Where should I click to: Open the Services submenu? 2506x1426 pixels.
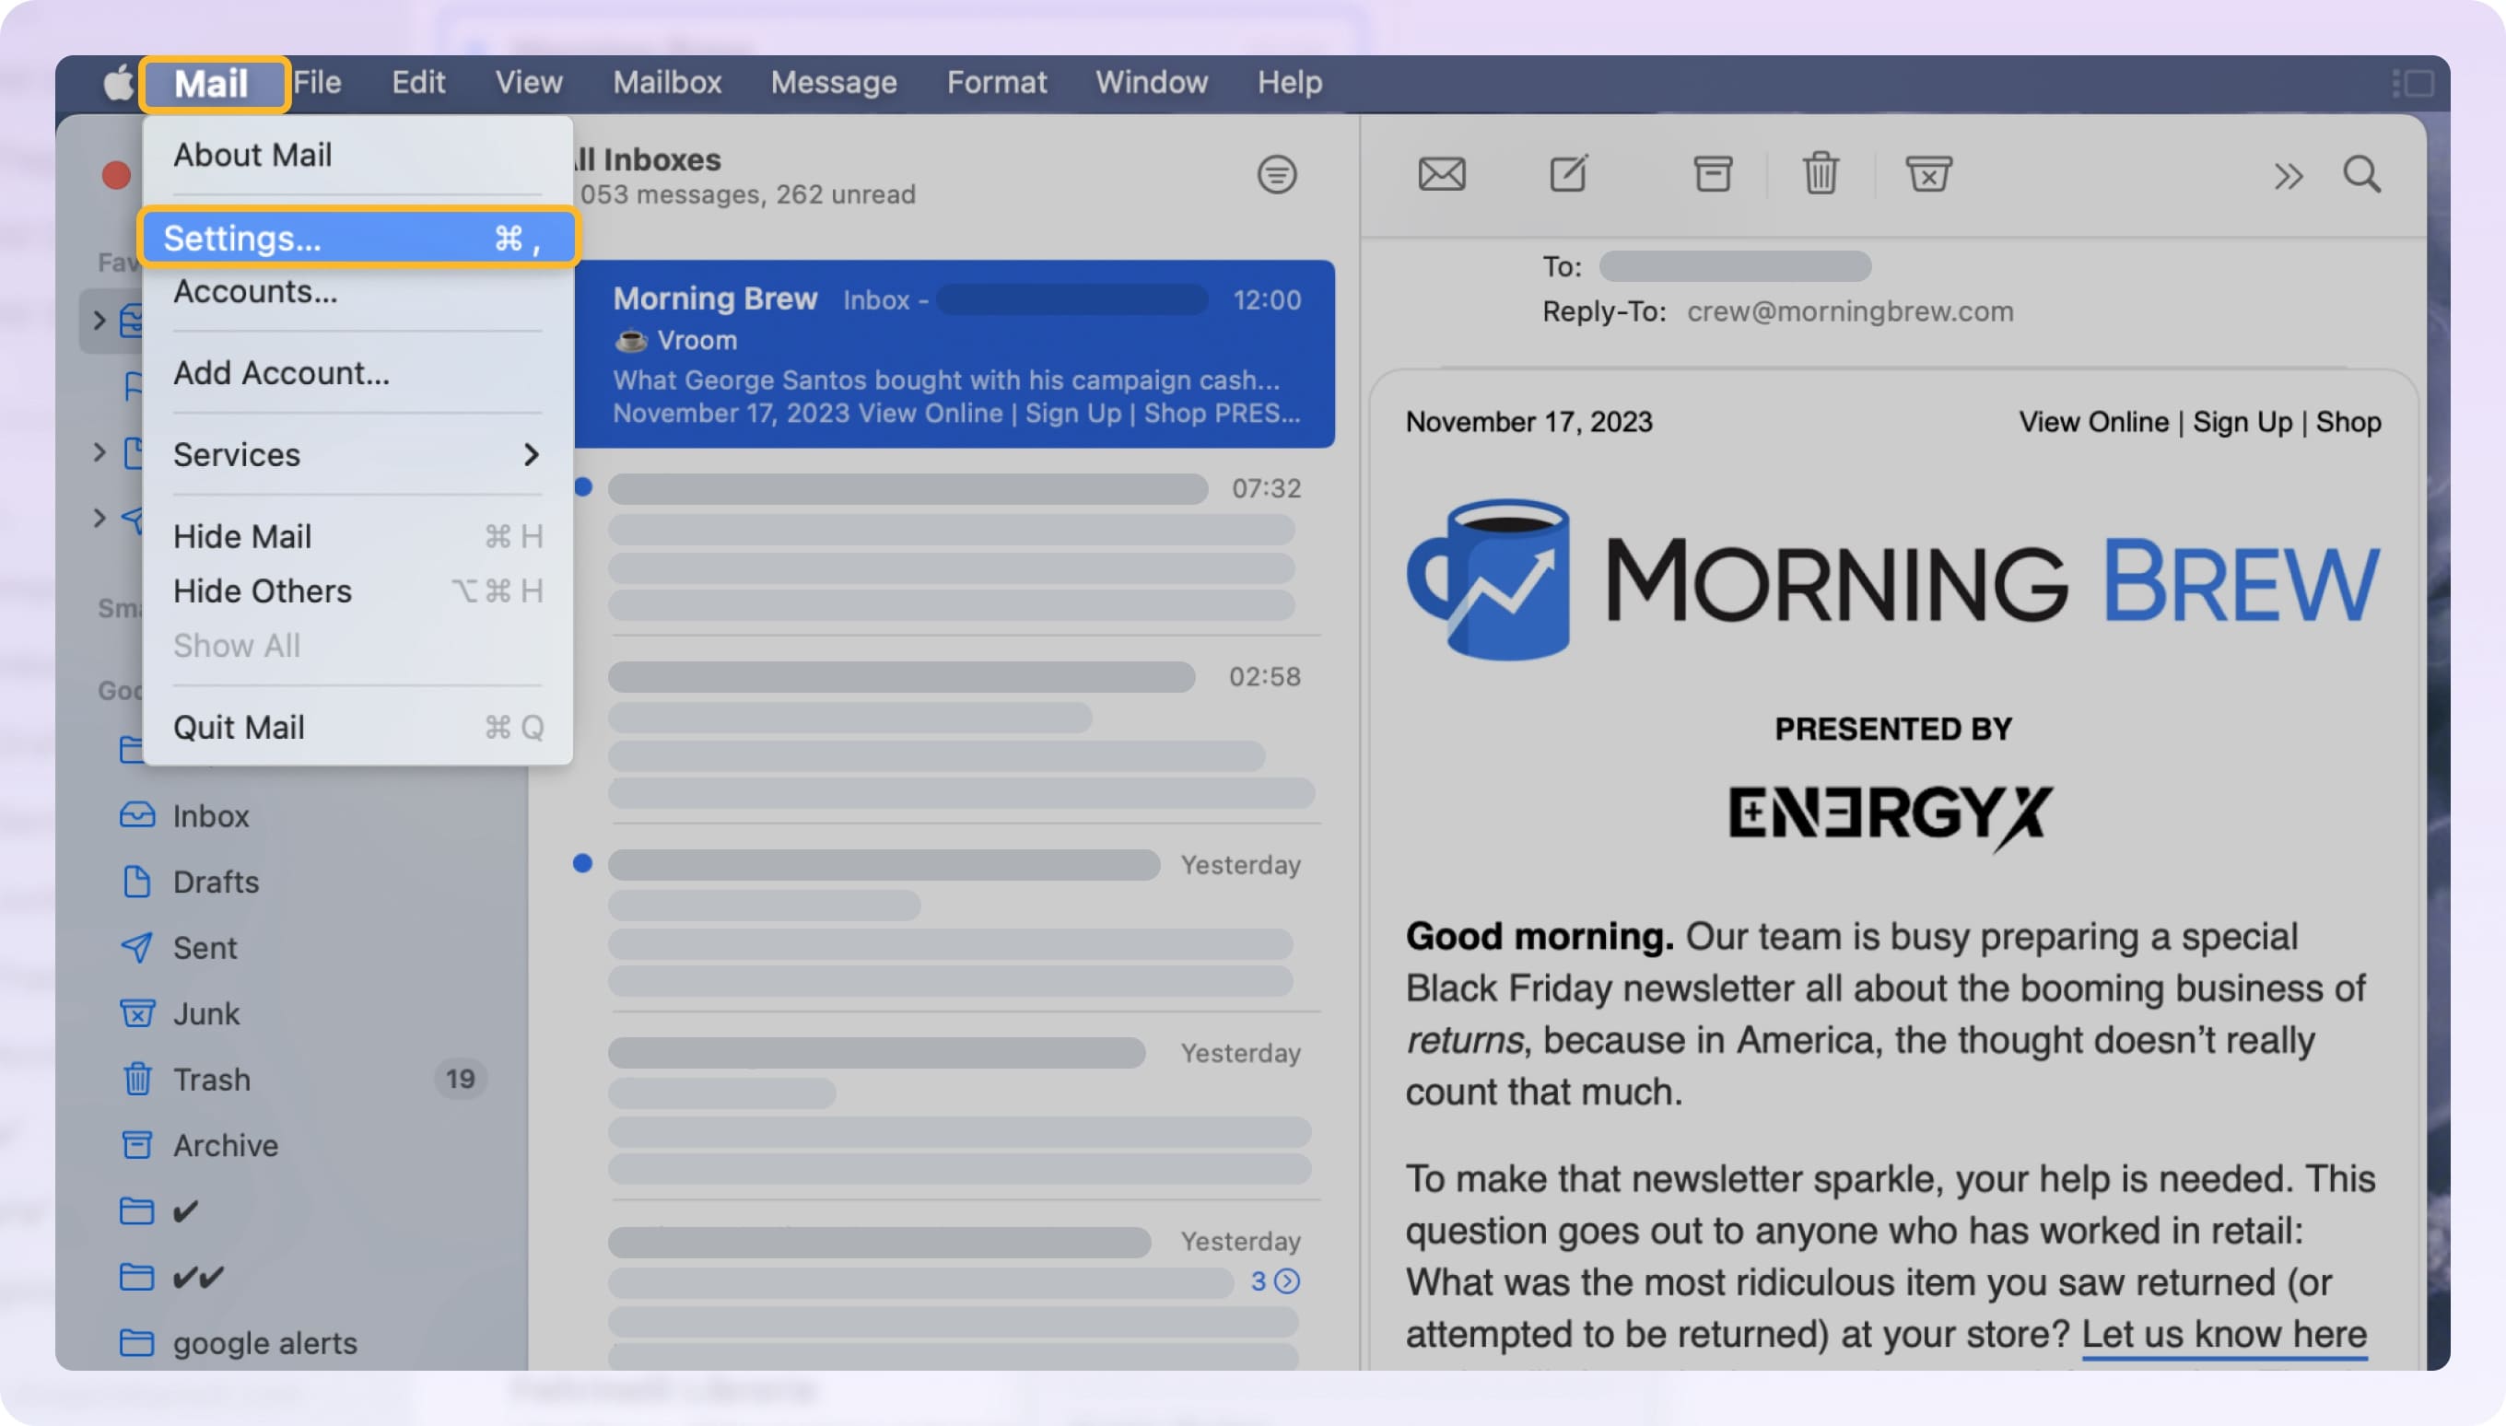tap(357, 454)
